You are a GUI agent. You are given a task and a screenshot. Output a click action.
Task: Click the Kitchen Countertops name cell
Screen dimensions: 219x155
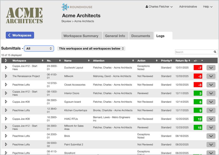pos(76,110)
